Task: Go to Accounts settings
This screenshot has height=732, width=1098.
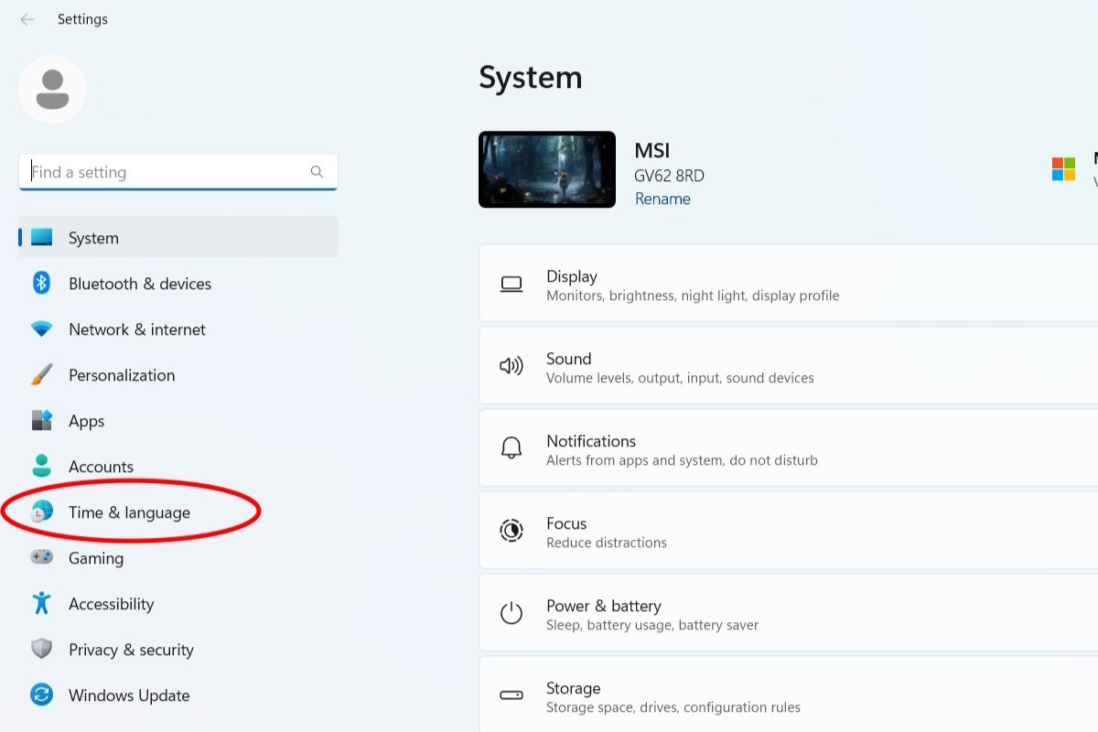Action: 178,466
